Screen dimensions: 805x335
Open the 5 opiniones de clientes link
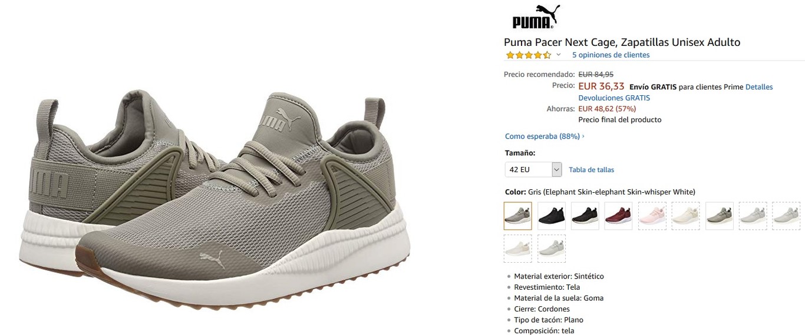pos(611,55)
